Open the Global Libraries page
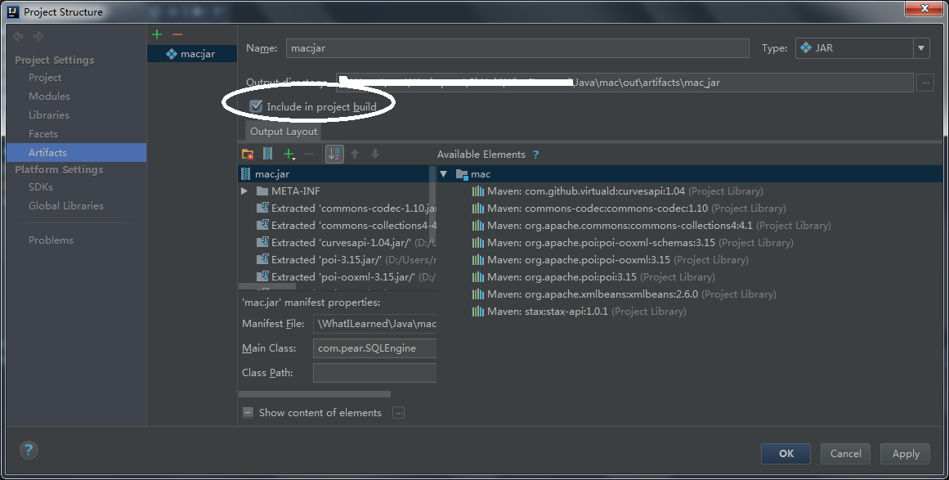This screenshot has width=949, height=480. (x=66, y=206)
